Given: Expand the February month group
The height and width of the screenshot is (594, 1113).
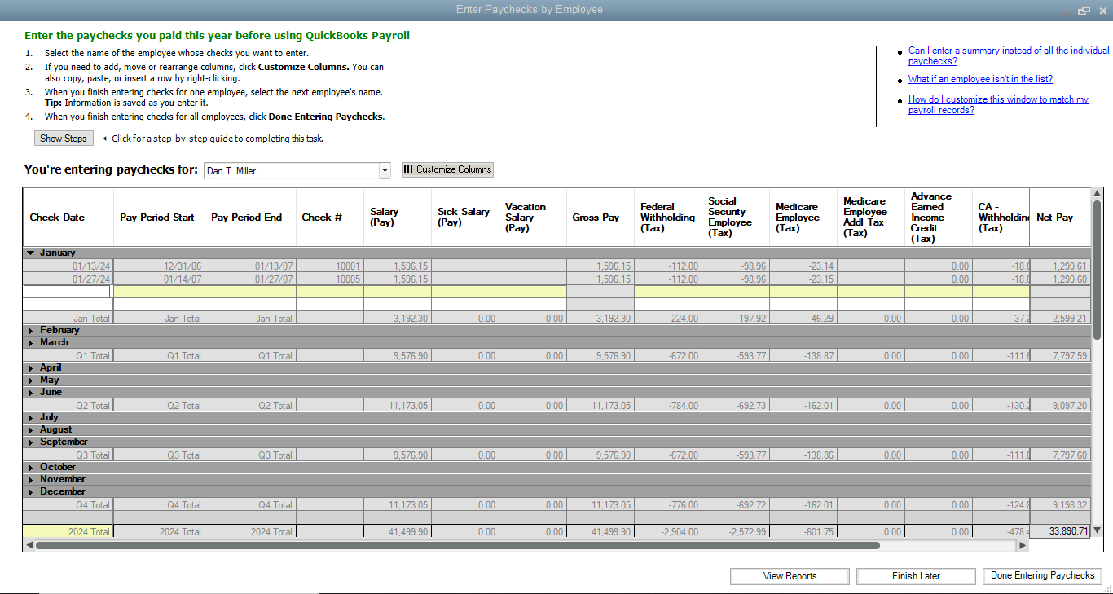Looking at the screenshot, I should coord(31,331).
